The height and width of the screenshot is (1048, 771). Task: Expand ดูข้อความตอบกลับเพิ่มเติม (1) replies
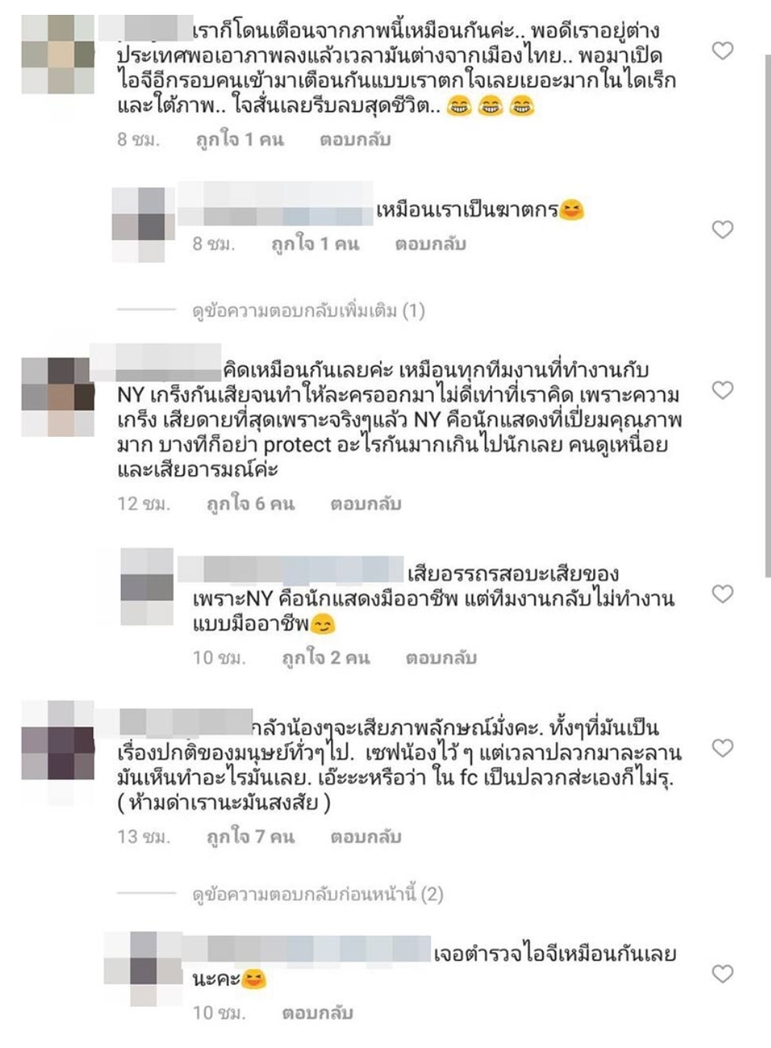coord(308,311)
